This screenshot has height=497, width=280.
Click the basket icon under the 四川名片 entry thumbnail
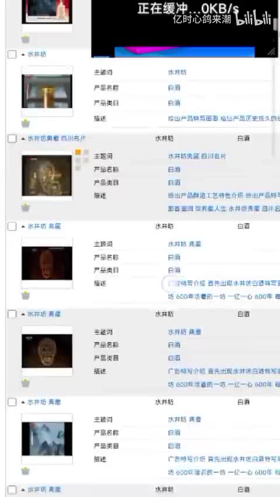[x=25, y=208]
